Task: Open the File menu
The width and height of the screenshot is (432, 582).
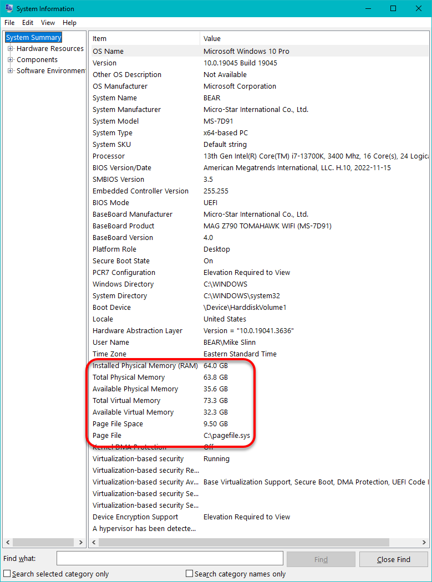Action: coord(10,23)
